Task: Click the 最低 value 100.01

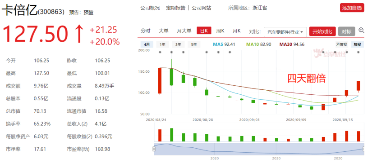Action: [x=102, y=73]
